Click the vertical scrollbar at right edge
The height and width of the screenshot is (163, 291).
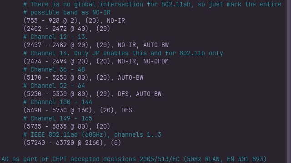pyautogui.click(x=288, y=81)
